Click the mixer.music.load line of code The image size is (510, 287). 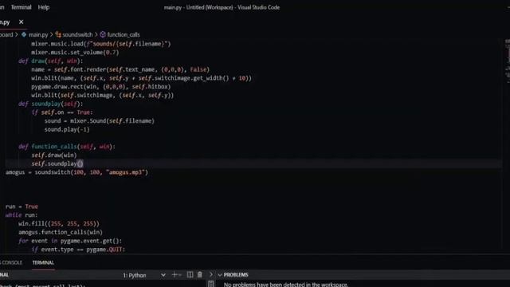[101, 44]
